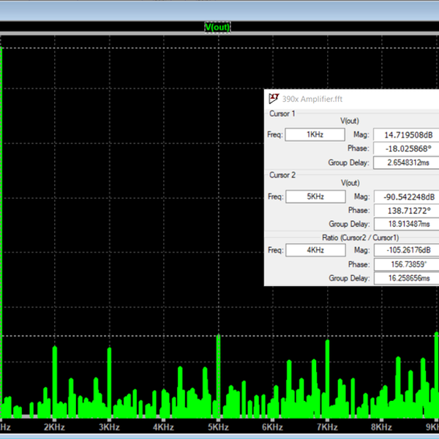Select Cursor 1 group delay 2.6548312ms
Screen dimensions: 439x439
coord(405,162)
